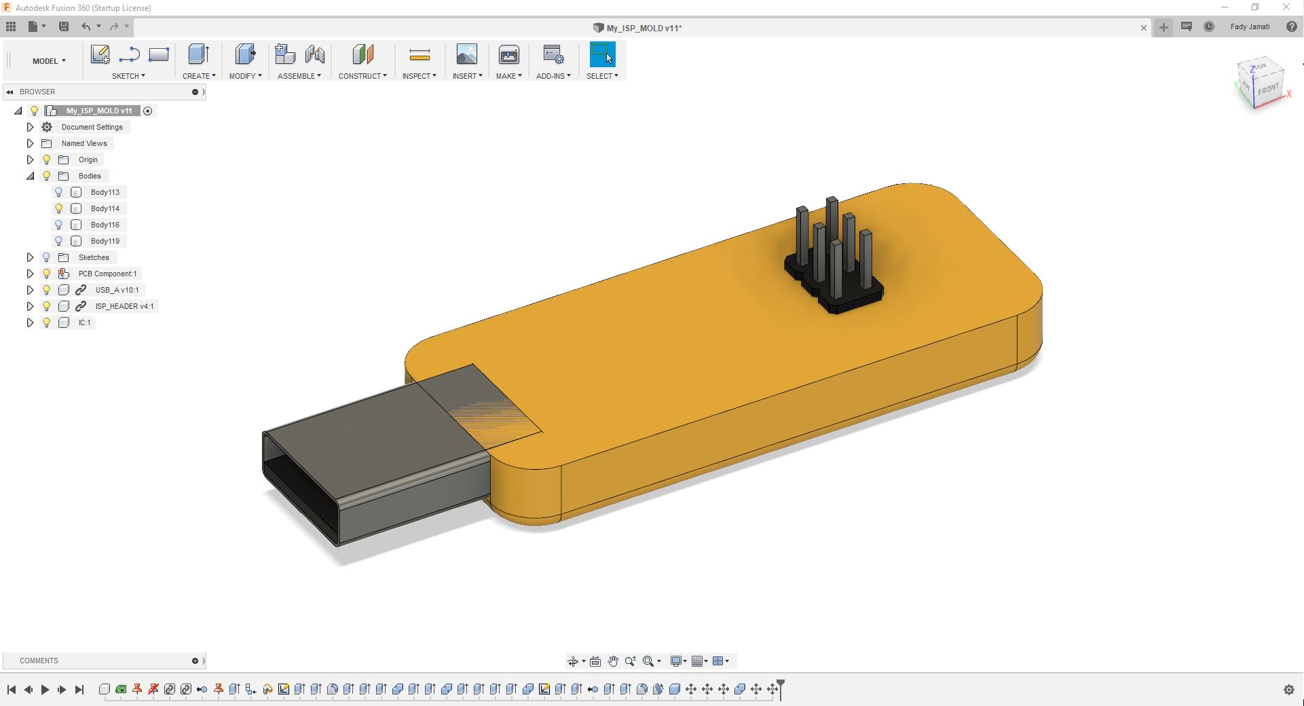The width and height of the screenshot is (1304, 706).
Task: Open the comments notification icon in title bar
Action: pyautogui.click(x=1187, y=26)
